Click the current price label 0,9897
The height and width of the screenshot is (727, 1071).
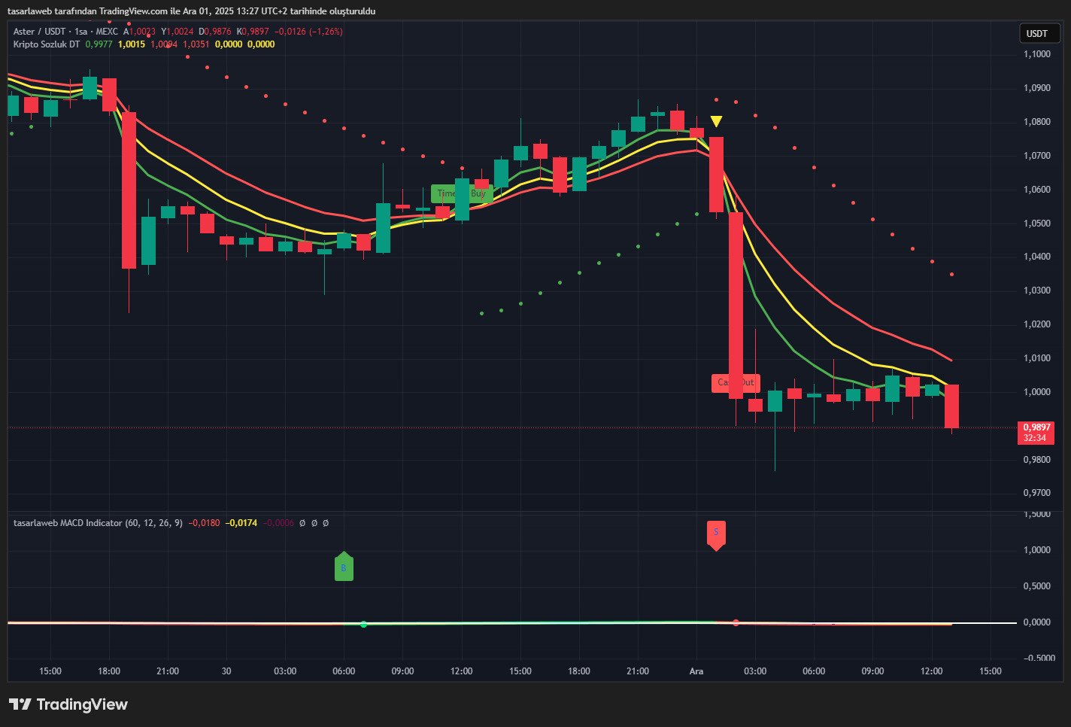coord(1036,427)
